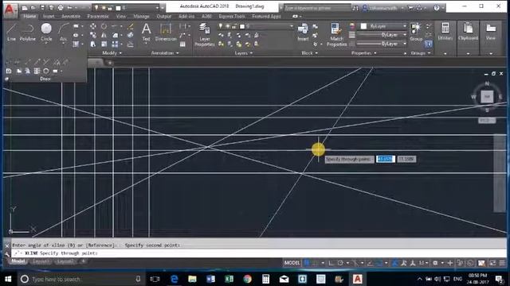This screenshot has height=286, width=510.
Task: Select the Line tool
Action: pyautogui.click(x=11, y=32)
